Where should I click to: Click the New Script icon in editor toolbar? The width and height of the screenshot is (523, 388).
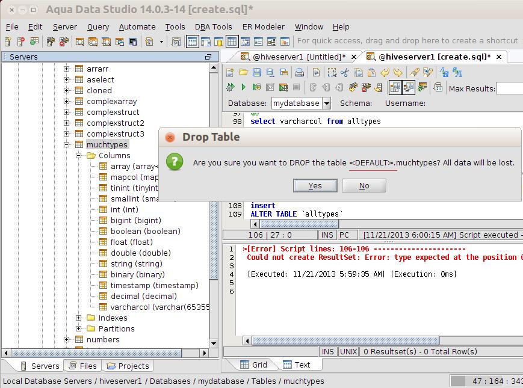[230, 72]
